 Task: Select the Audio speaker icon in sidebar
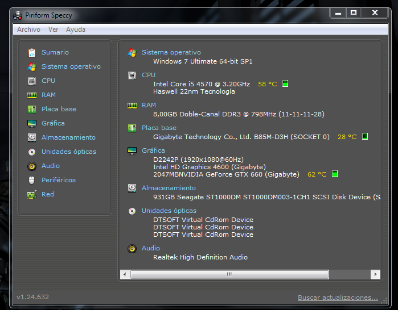(32, 166)
